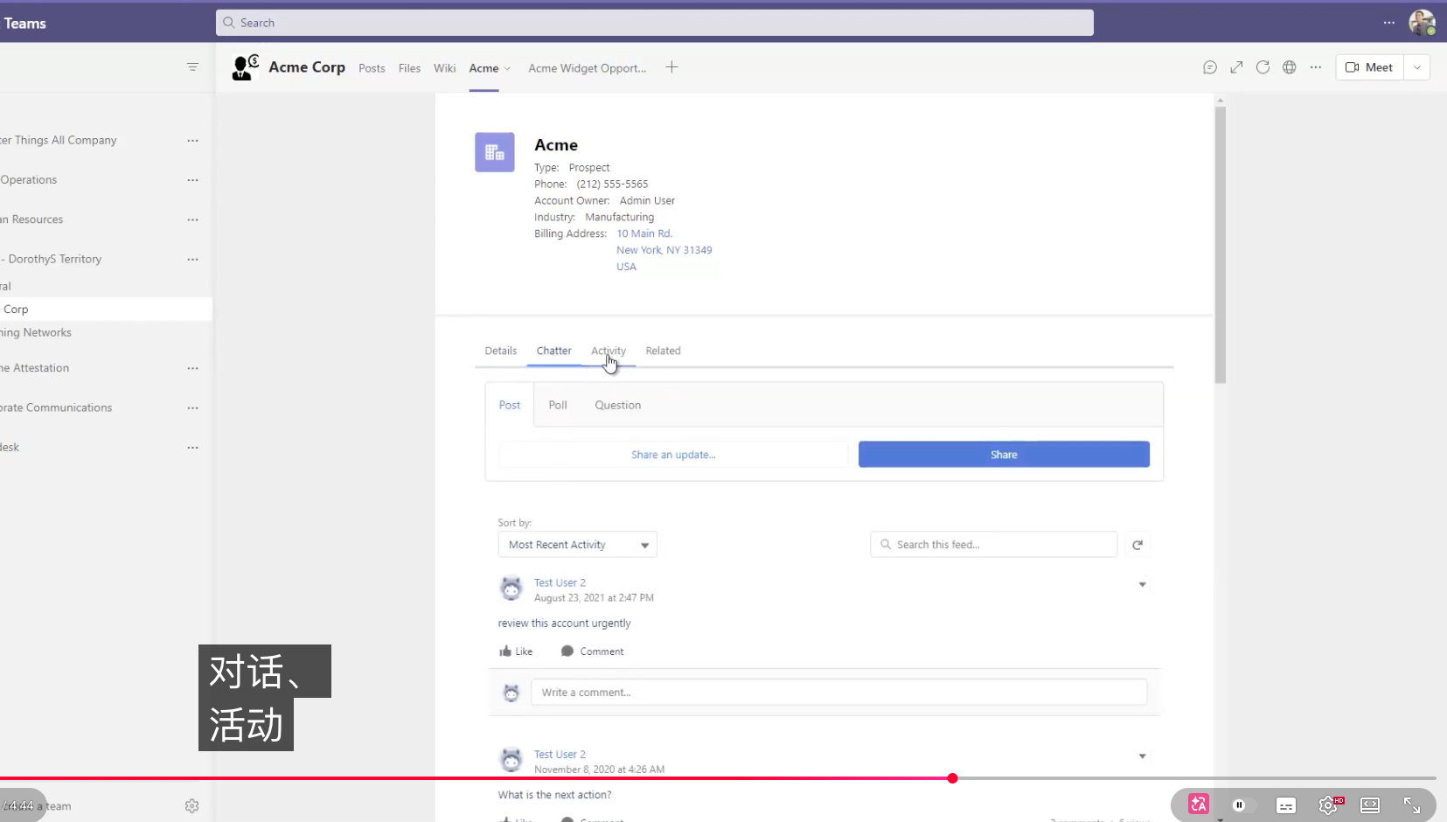Switch video to theater mode
The image size is (1447, 822).
1370,805
